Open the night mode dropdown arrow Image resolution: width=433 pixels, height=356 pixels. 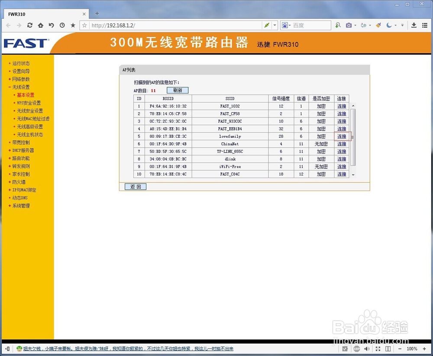395,26
